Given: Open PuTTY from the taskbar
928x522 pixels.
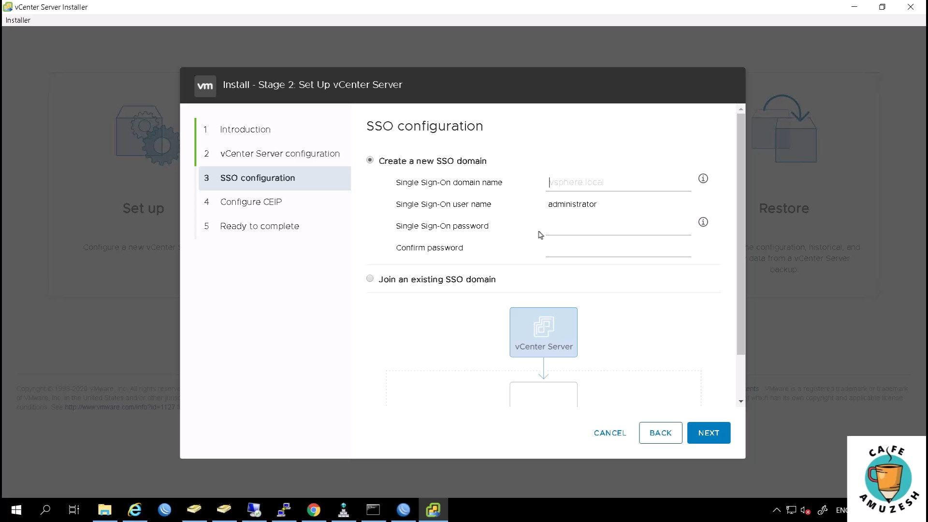Looking at the screenshot, I should (x=284, y=510).
